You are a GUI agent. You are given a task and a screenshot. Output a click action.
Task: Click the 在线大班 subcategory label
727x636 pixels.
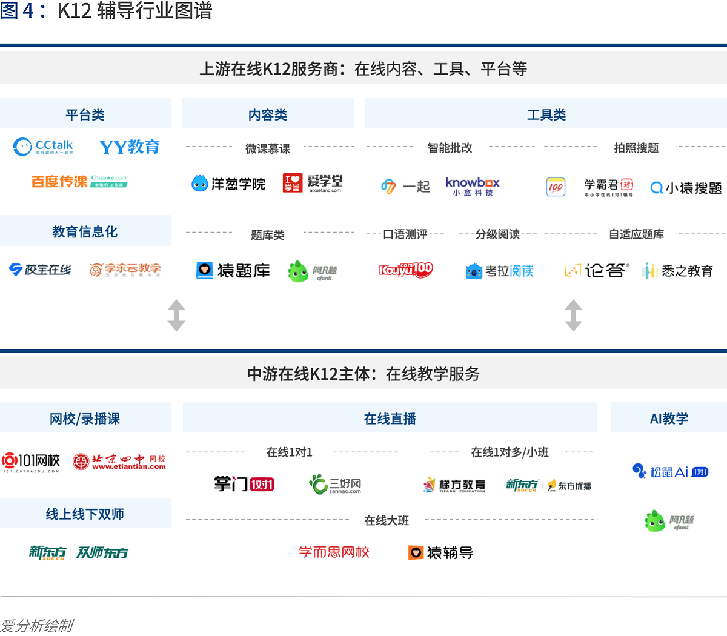387,520
